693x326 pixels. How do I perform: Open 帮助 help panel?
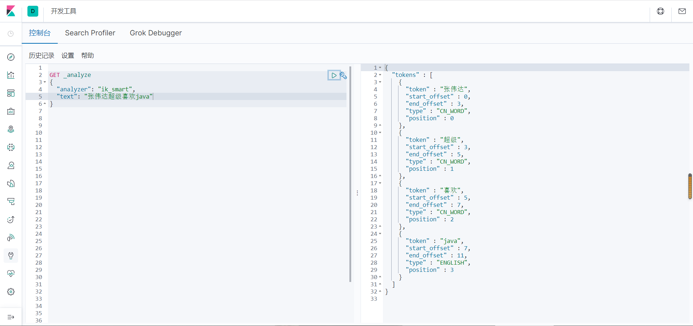tap(88, 55)
